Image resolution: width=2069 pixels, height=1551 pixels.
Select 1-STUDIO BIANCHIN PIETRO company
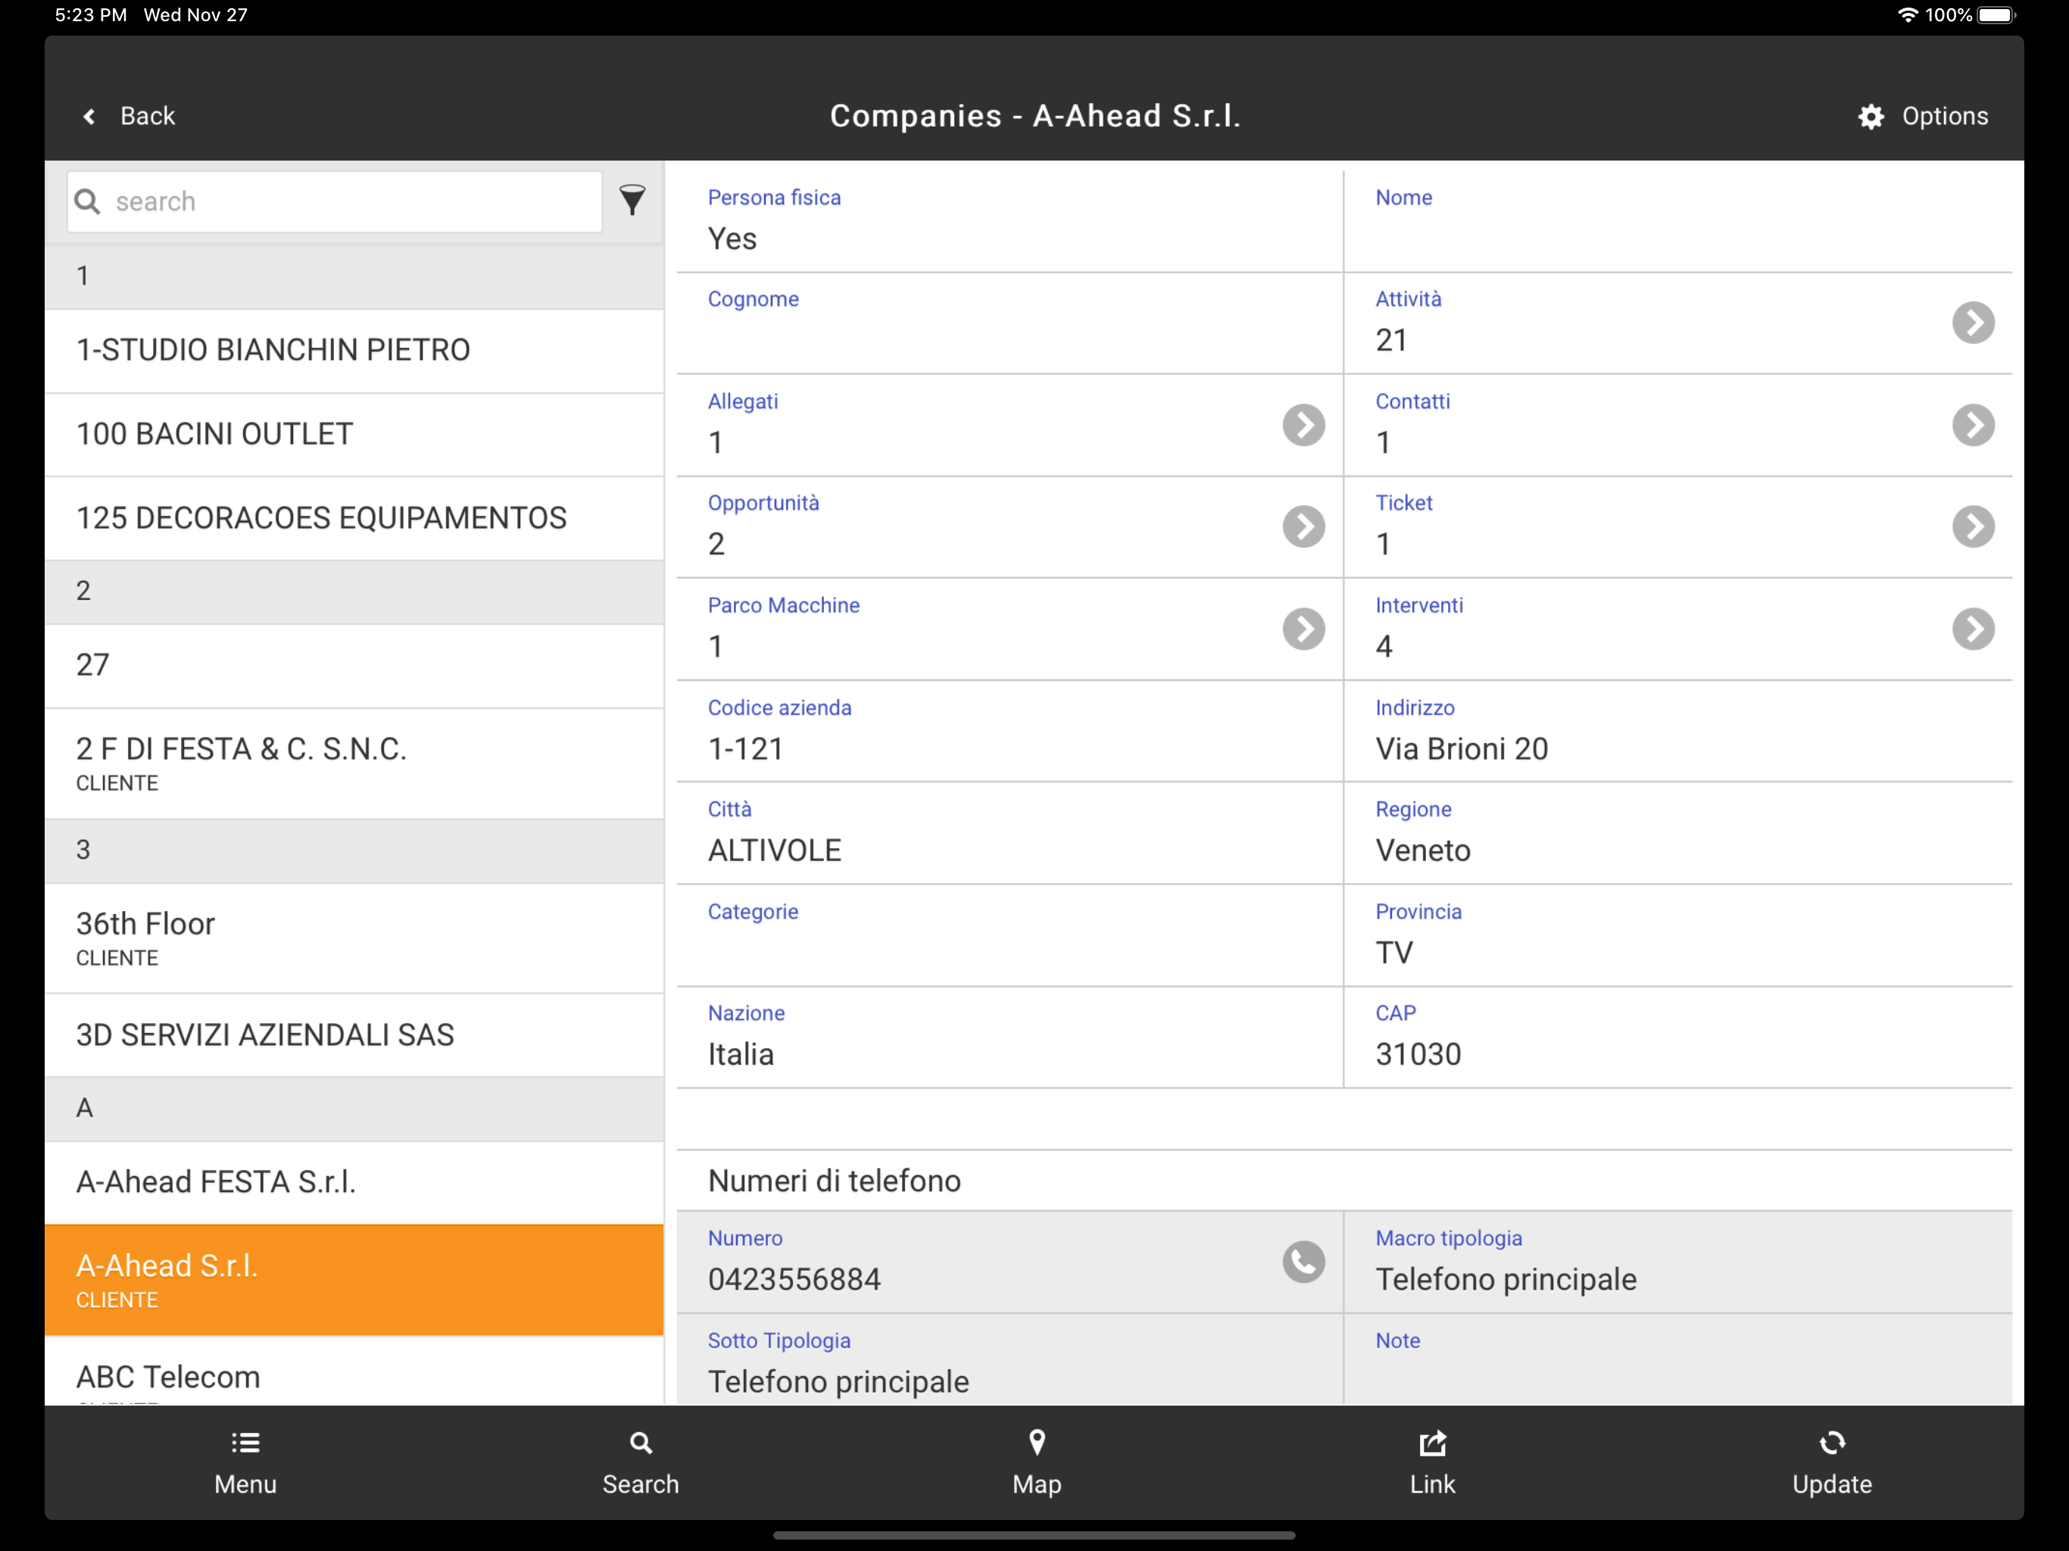coord(354,351)
